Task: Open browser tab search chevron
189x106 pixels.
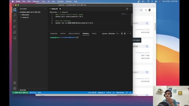Action: (x=153, y=6)
